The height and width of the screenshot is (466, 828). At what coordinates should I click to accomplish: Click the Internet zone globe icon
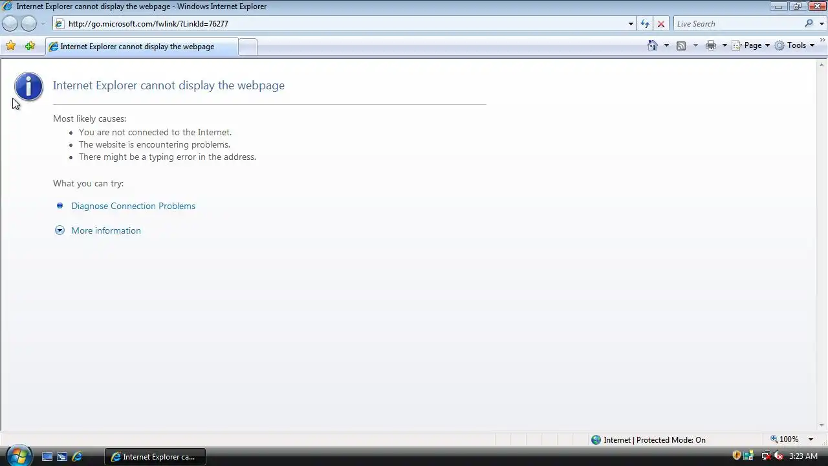[x=596, y=439]
